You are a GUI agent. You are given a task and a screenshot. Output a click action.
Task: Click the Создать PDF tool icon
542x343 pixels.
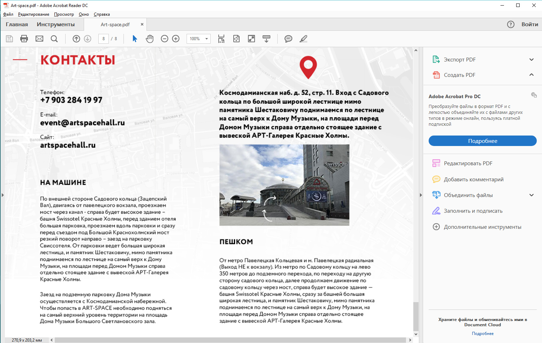pos(436,75)
